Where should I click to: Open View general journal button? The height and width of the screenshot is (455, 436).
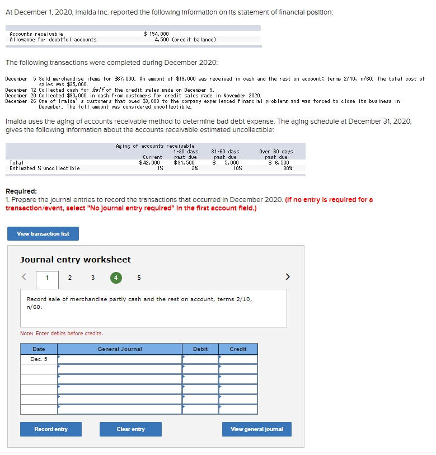coord(257,429)
